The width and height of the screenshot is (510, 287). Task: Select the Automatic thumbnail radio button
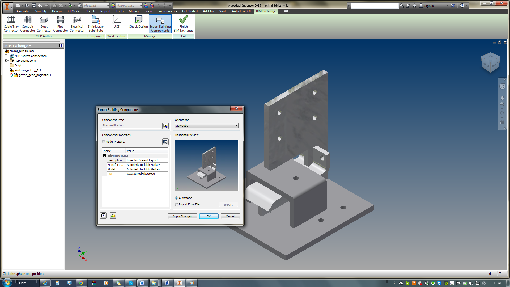click(176, 198)
